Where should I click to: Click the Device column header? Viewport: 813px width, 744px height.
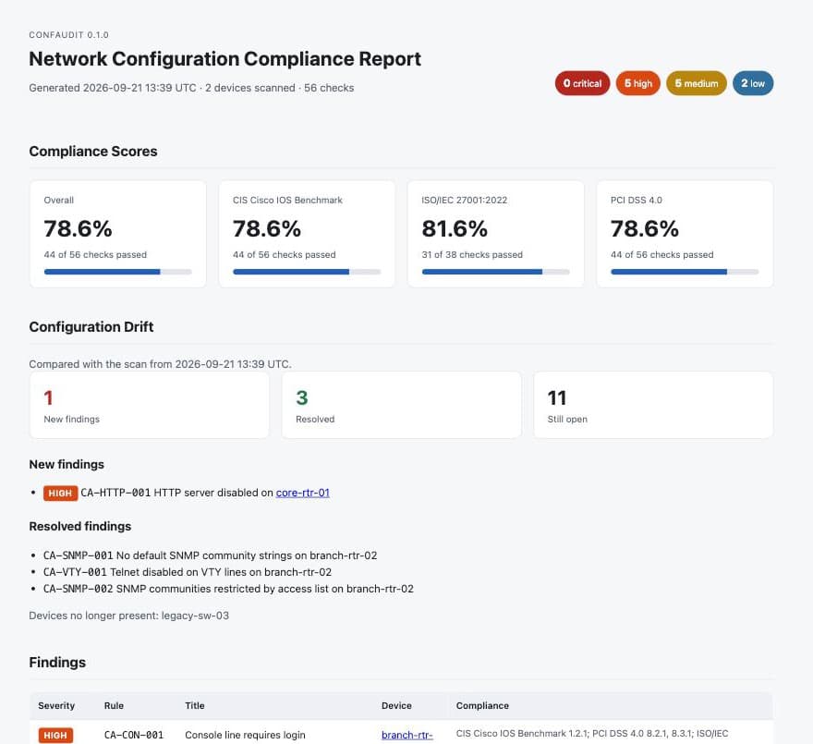tap(396, 705)
